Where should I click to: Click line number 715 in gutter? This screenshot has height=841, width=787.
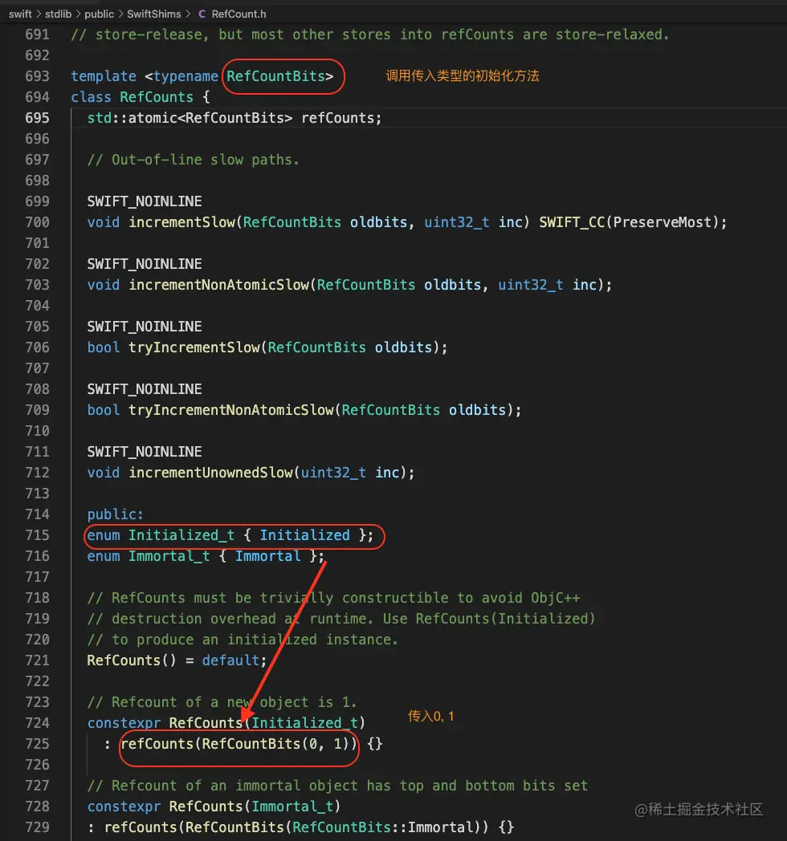[x=37, y=535]
